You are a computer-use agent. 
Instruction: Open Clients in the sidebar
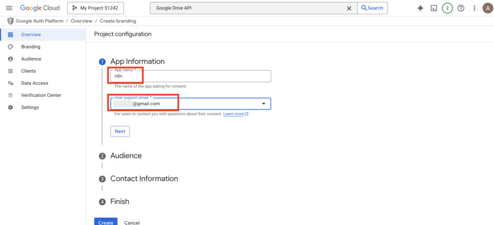pyautogui.click(x=28, y=71)
